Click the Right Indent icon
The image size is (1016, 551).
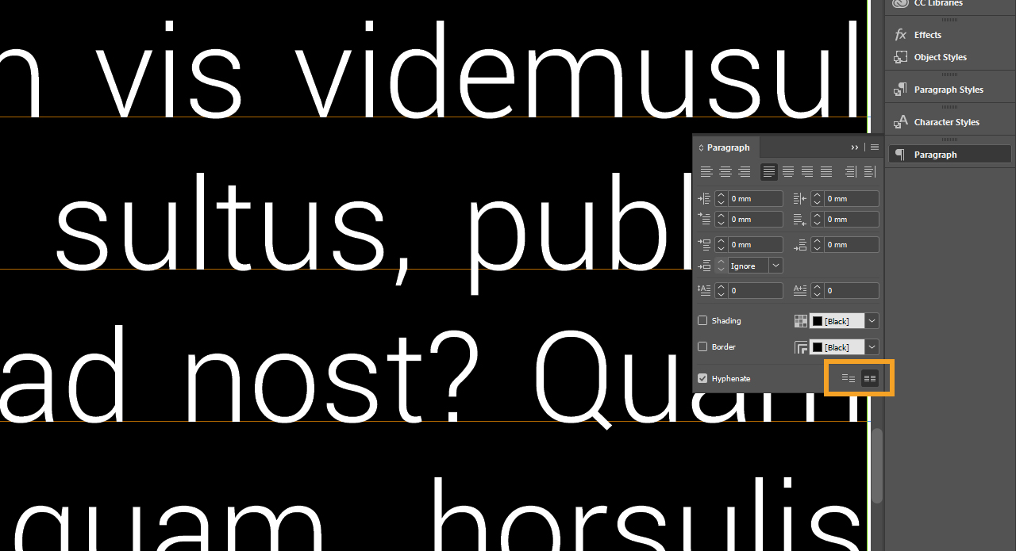click(x=800, y=199)
